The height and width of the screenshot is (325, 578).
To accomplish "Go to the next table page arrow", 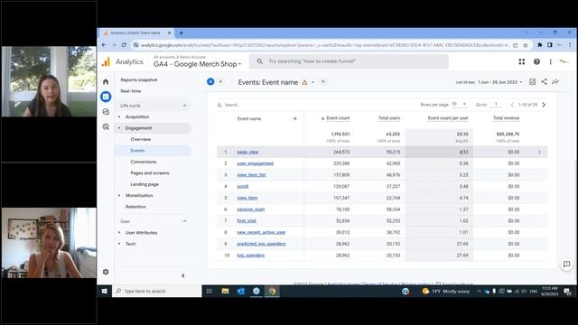I will pyautogui.click(x=544, y=105).
